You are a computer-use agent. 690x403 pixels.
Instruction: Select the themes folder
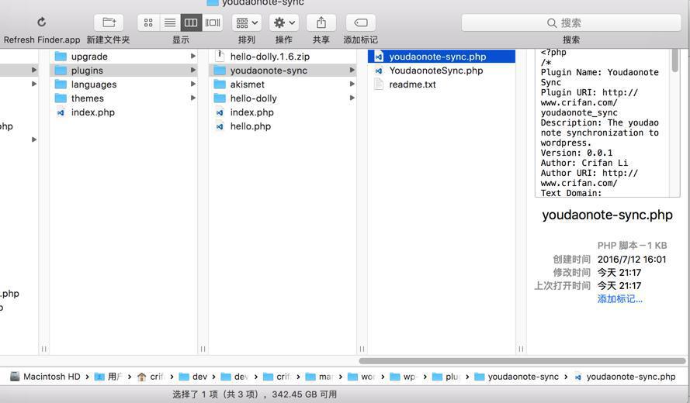[123, 98]
